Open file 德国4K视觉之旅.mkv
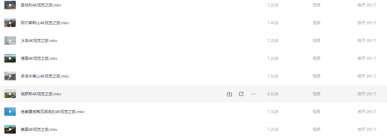387x138 pixels. coord(39,58)
